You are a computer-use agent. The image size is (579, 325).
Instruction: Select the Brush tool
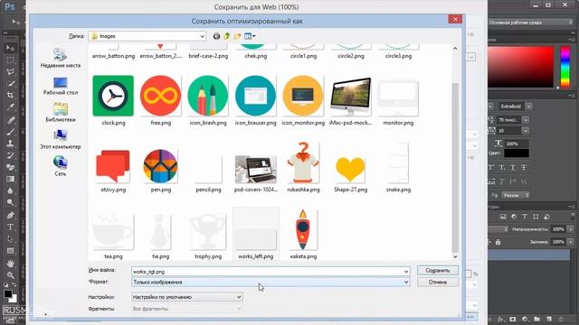point(10,132)
